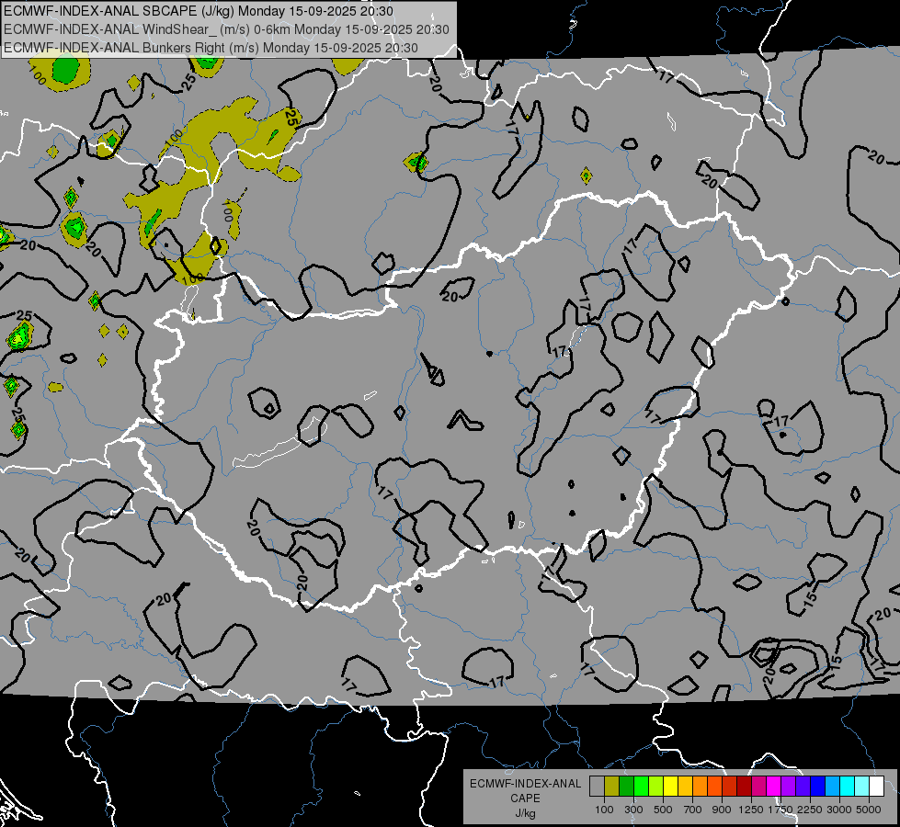Screen dimensions: 900x827
Task: Select legend scale value 1750
Action: coord(780,810)
